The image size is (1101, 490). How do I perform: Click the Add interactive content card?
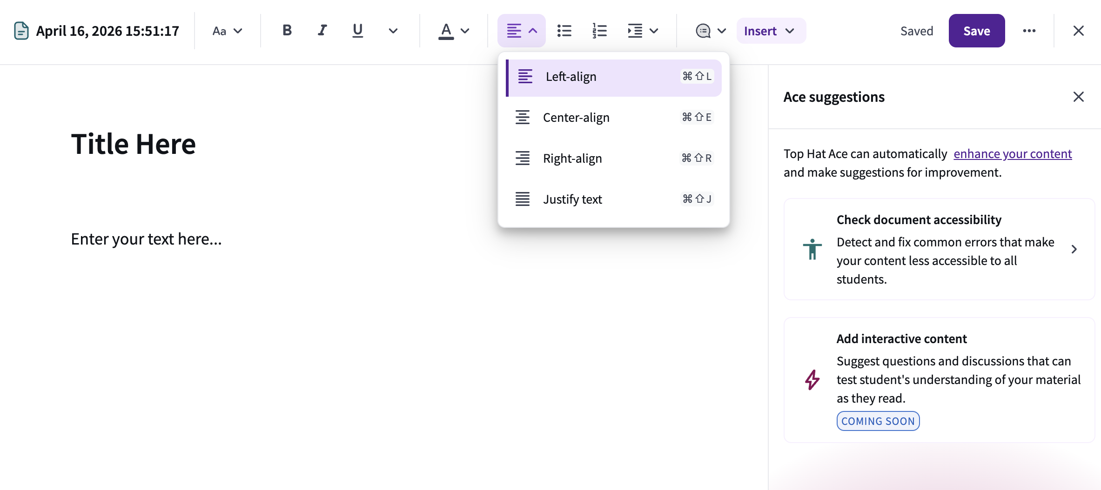(x=939, y=380)
